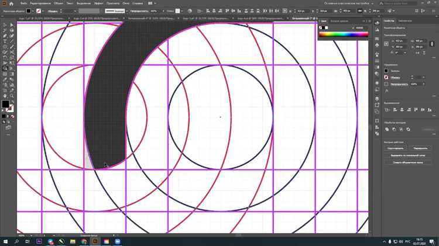Expand stroke weight dropdown in Properties Appearance
The width and height of the screenshot is (439, 246).
tap(423, 78)
